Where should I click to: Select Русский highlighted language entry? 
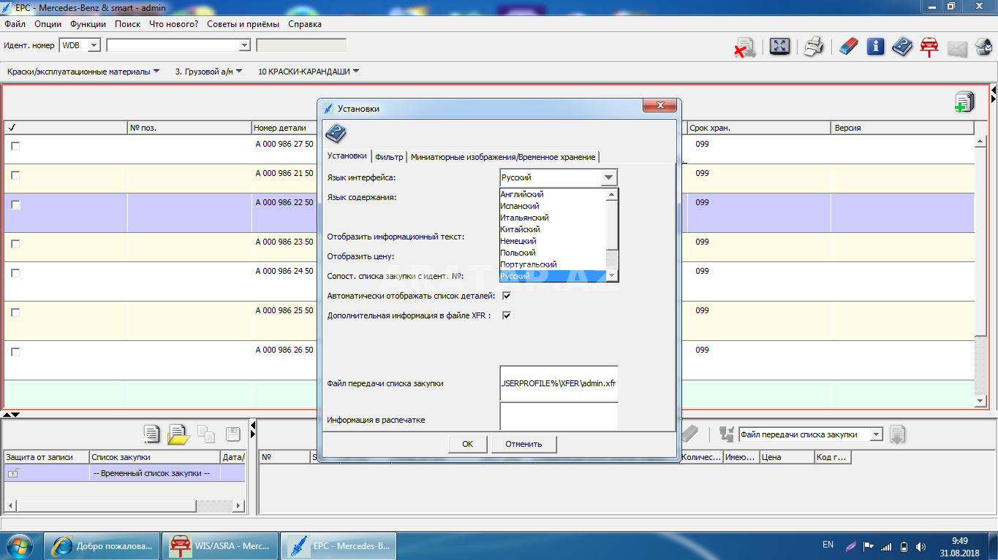(x=553, y=276)
